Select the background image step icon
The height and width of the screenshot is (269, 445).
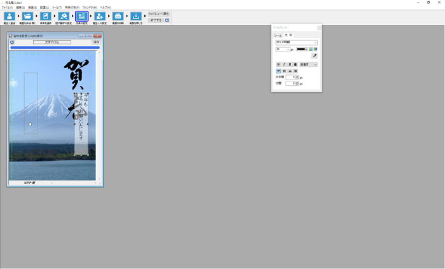46,17
